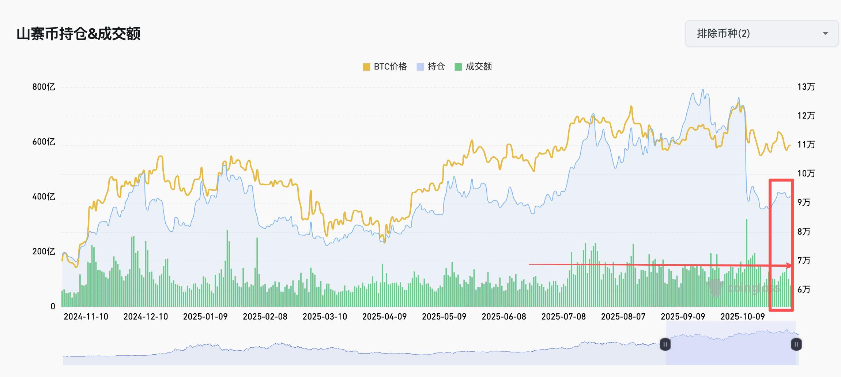This screenshot has height=377, width=841.
Task: Grab the left range slider handle
Action: 665,344
